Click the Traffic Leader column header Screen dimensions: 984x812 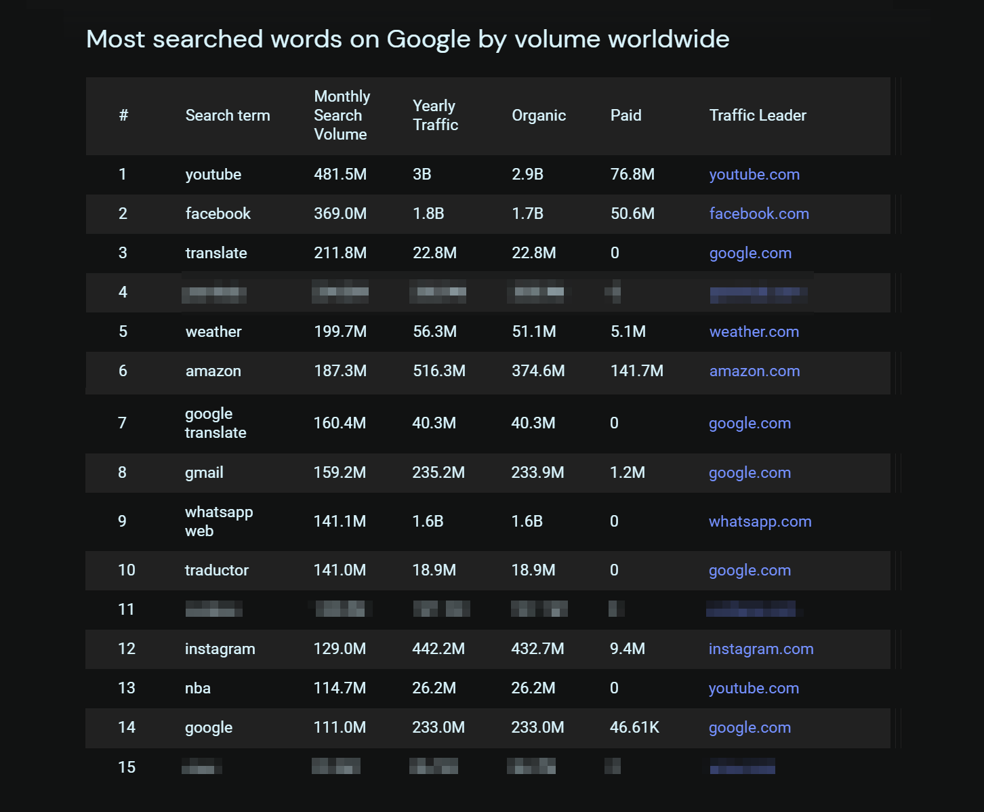[757, 115]
